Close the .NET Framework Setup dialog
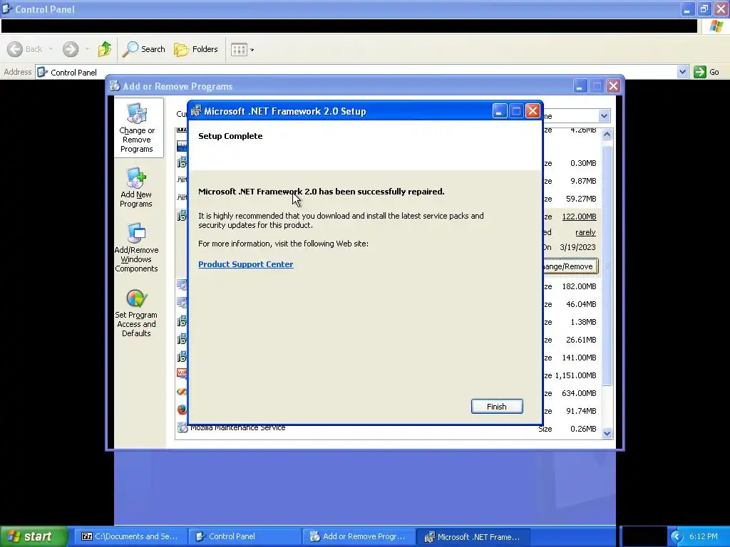The height and width of the screenshot is (547, 730). pos(533,111)
